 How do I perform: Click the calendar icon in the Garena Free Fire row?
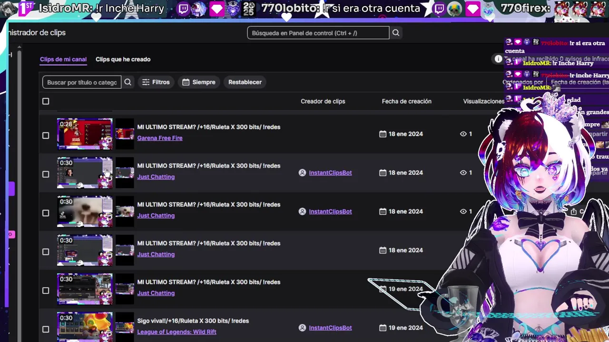pyautogui.click(x=383, y=134)
